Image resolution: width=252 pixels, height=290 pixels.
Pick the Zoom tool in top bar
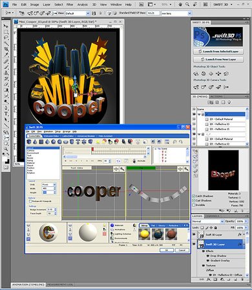point(187,5)
